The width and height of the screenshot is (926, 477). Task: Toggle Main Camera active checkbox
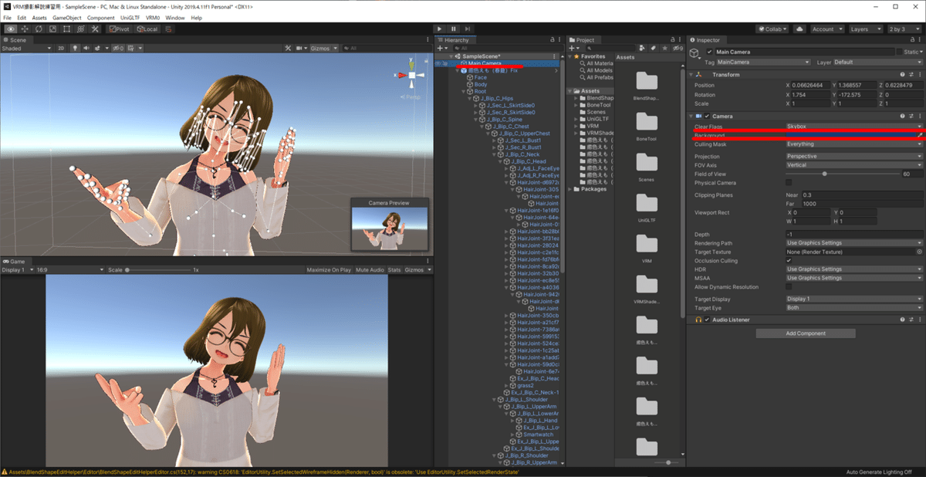point(709,52)
